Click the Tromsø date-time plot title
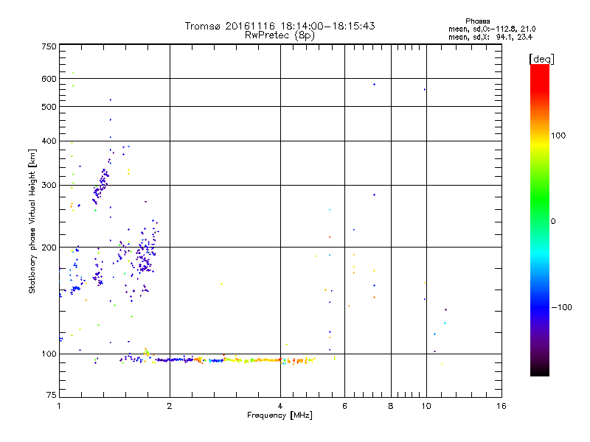This screenshot has width=590, height=442. tap(280, 26)
